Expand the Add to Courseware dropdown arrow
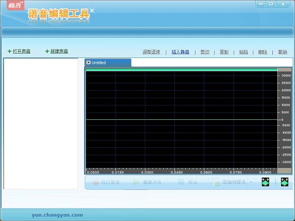The width and height of the screenshot is (295, 221). click(251, 182)
